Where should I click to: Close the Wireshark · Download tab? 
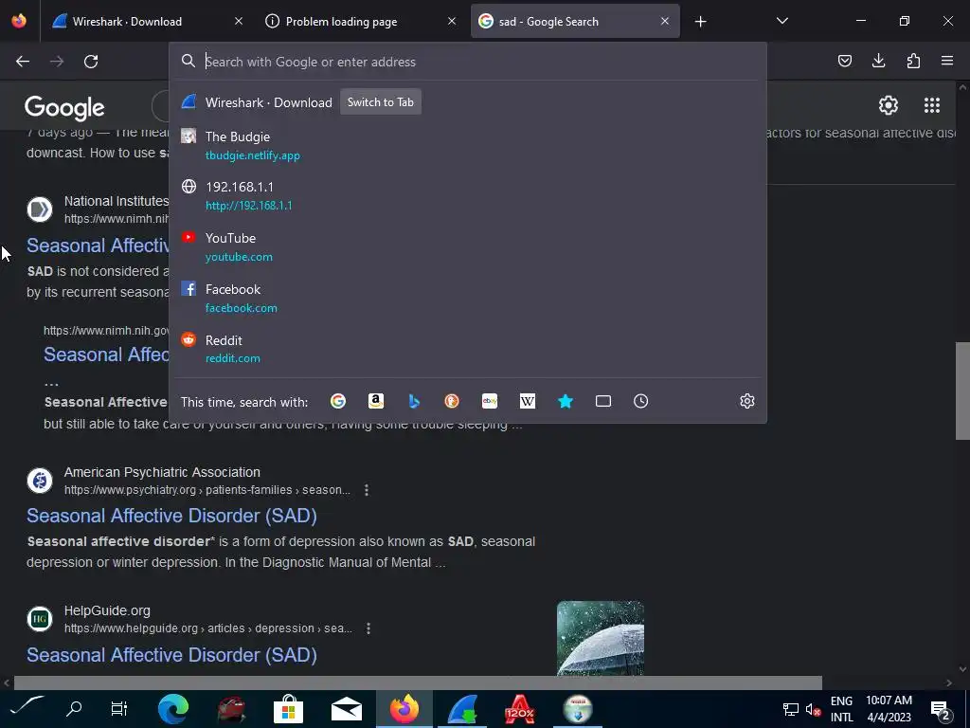tap(239, 21)
